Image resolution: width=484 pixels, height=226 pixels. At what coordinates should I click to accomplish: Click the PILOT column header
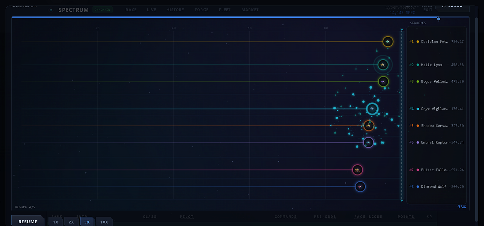click(187, 217)
